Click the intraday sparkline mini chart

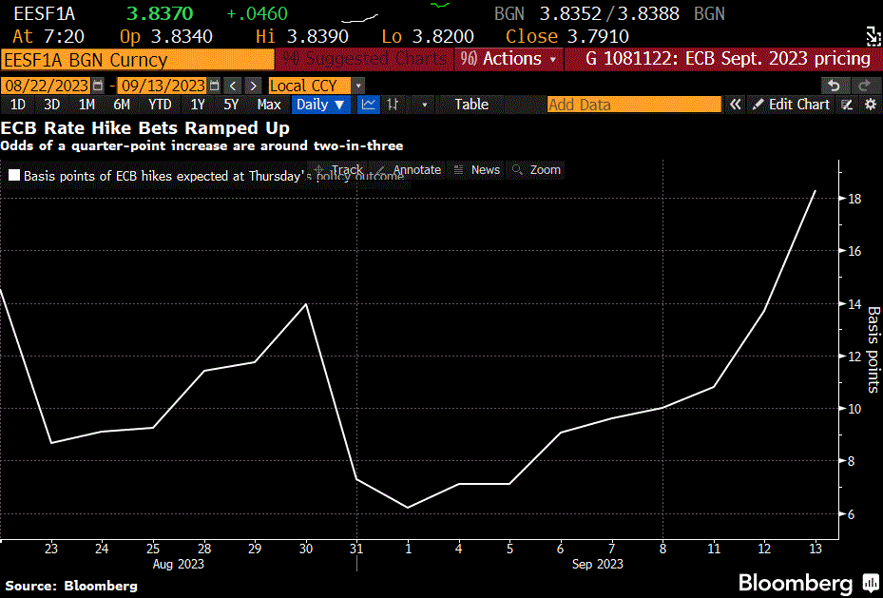(x=360, y=19)
